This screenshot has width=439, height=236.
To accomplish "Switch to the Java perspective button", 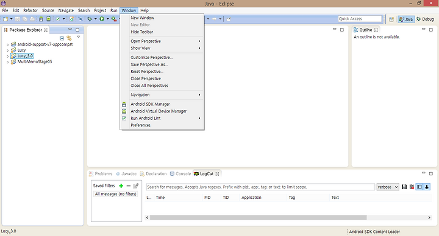I will pos(406,19).
